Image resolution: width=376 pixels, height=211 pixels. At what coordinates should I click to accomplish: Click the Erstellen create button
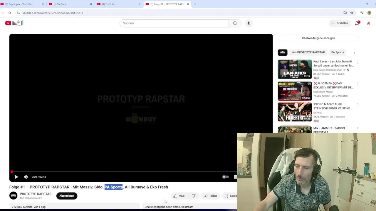[x=340, y=23]
